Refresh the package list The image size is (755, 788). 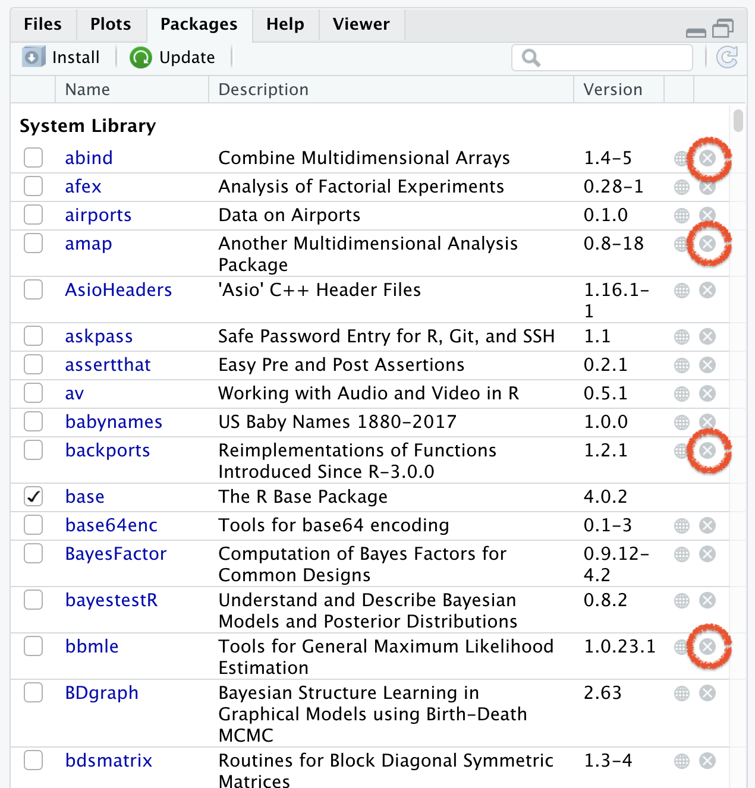(726, 58)
